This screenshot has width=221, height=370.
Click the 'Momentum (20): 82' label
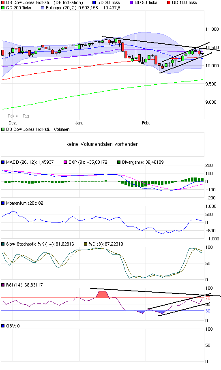coord(25,203)
